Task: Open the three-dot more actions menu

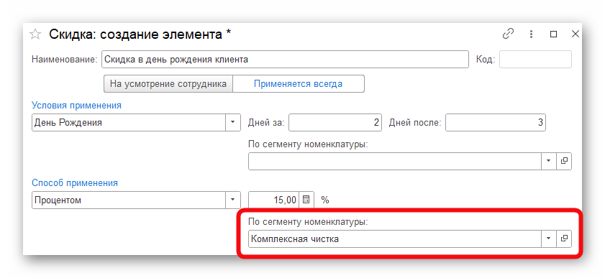Action: 532,34
